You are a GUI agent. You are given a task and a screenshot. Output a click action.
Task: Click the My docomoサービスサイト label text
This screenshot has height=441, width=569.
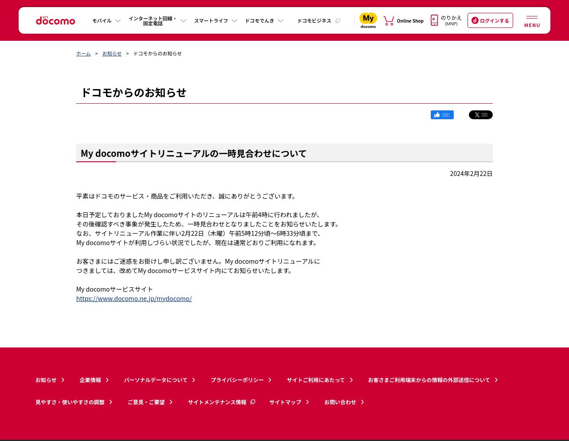(114, 289)
